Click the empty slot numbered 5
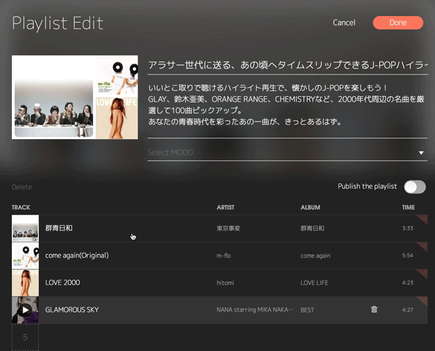 pos(25,337)
